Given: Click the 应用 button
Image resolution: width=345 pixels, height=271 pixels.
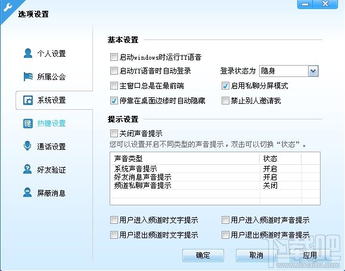Looking at the screenshot, I should pyautogui.click(x=310, y=255).
